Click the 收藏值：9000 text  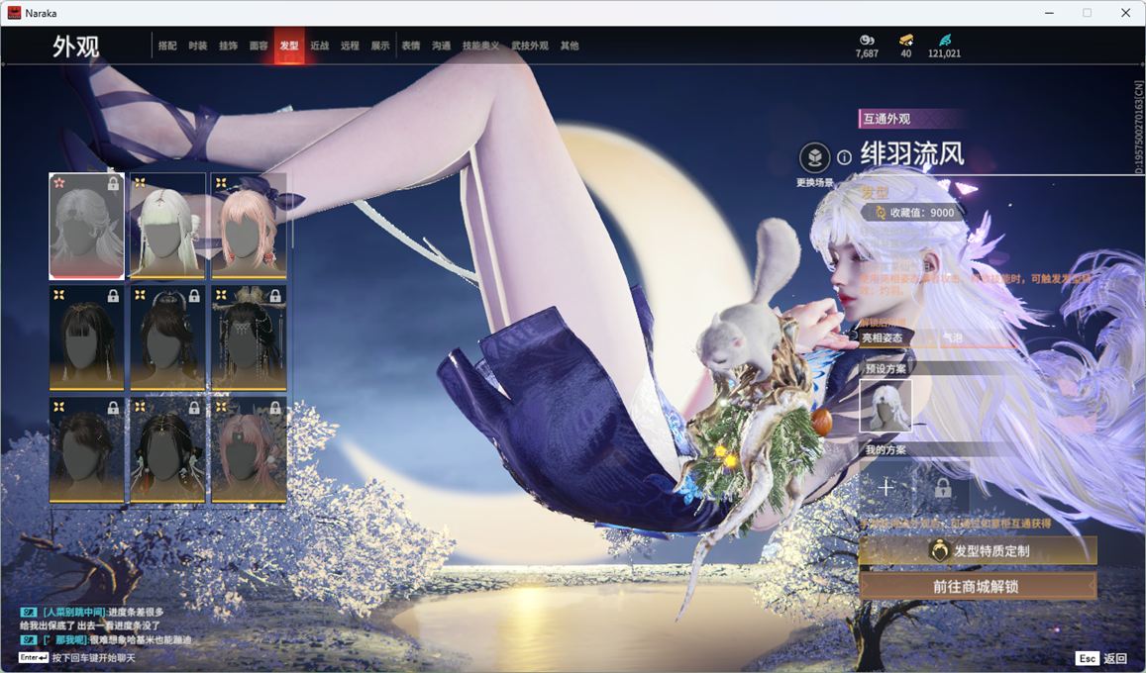coord(922,213)
